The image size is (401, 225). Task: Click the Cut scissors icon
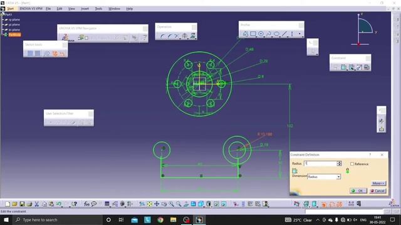click(36, 204)
